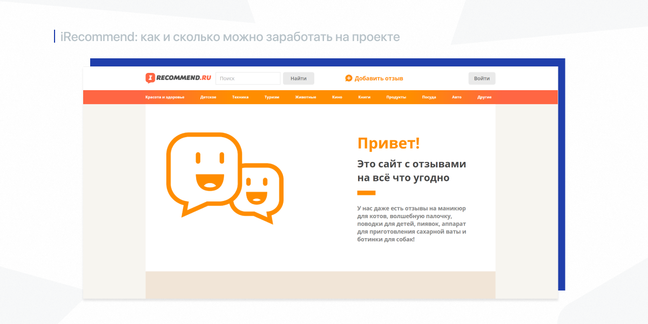Open the Детское category

coord(208,97)
